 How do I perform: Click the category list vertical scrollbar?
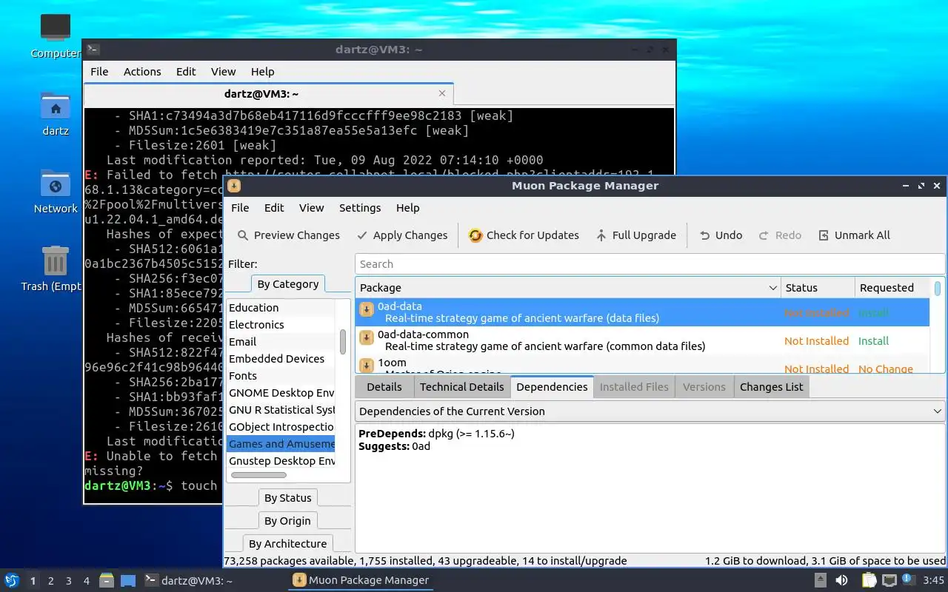[x=343, y=342]
